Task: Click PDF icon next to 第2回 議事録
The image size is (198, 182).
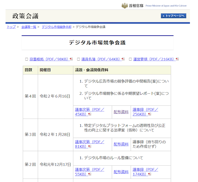Action: tap(150, 174)
